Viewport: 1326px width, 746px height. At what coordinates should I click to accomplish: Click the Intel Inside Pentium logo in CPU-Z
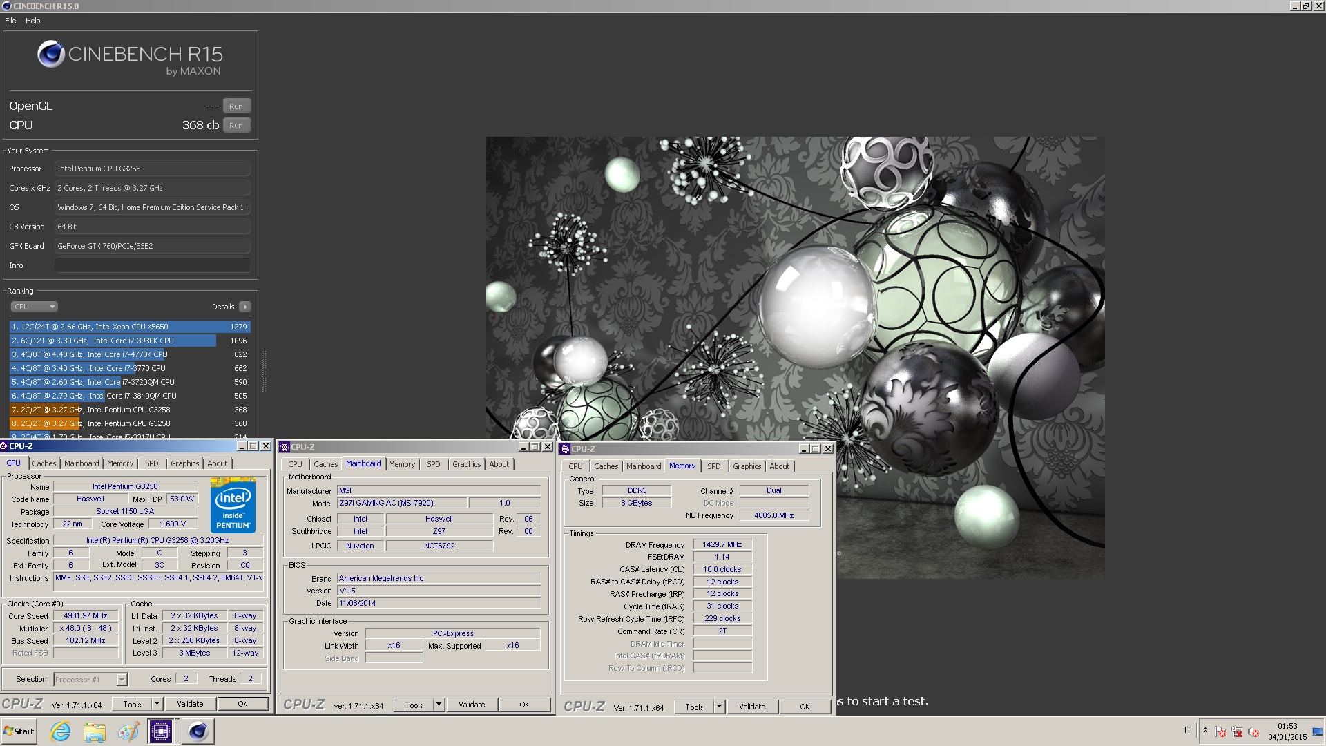tap(233, 505)
